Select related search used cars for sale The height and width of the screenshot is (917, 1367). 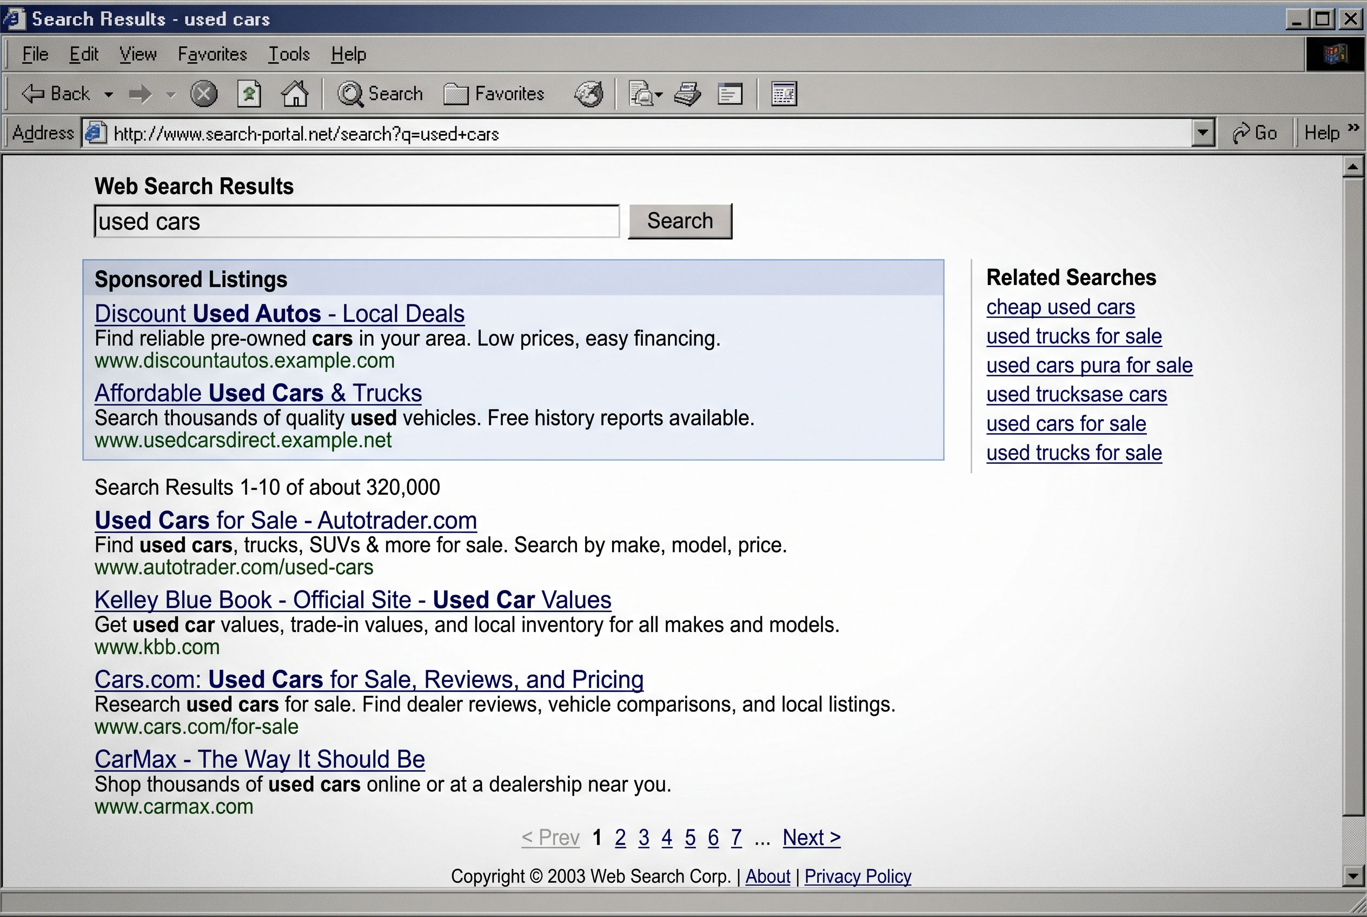(1066, 423)
